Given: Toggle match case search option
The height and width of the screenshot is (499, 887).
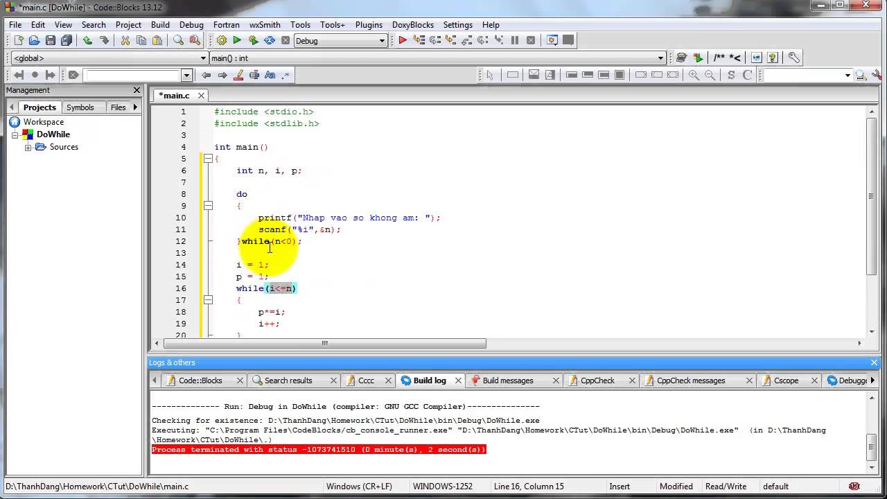Looking at the screenshot, I should tap(270, 75).
